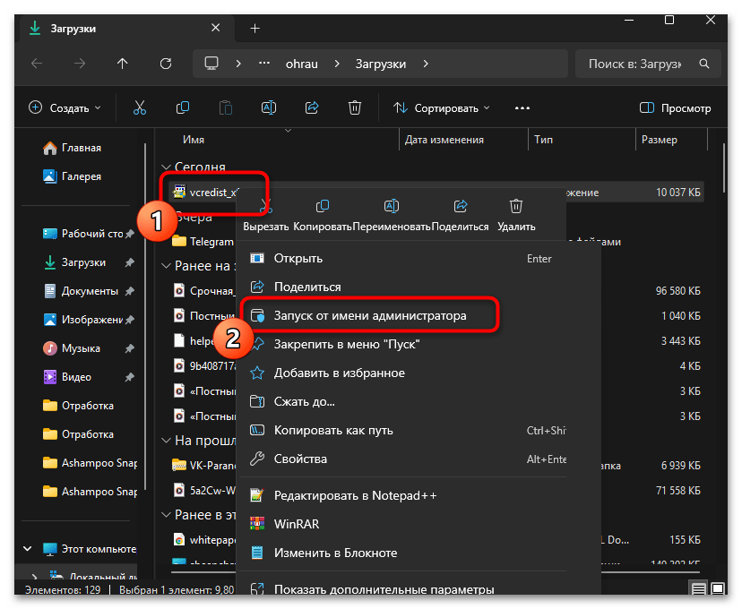Add a new Explorer tab with plus
This screenshot has width=742, height=609.
tap(255, 29)
